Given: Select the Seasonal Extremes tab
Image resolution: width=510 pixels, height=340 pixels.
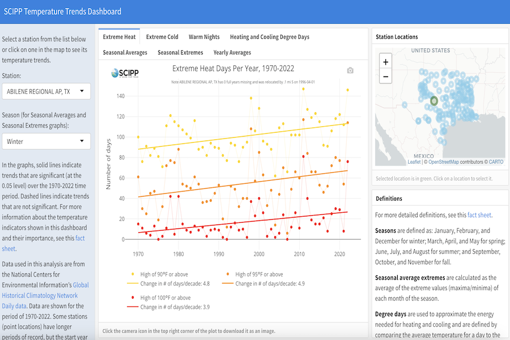Looking at the screenshot, I should (180, 52).
